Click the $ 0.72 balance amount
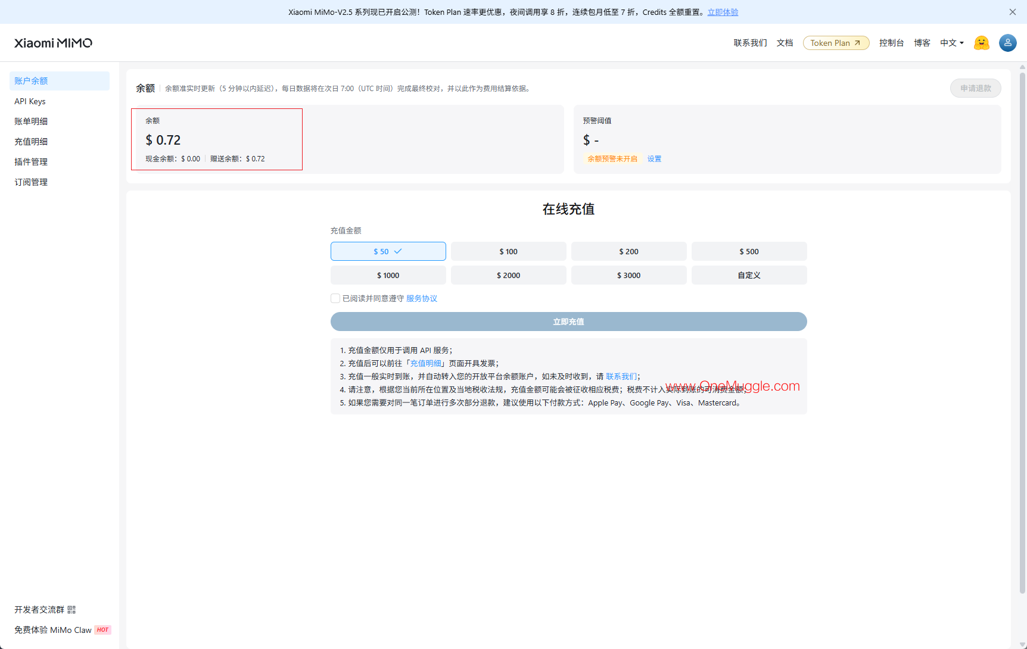Screen dimensions: 1027x649 [x=163, y=140]
